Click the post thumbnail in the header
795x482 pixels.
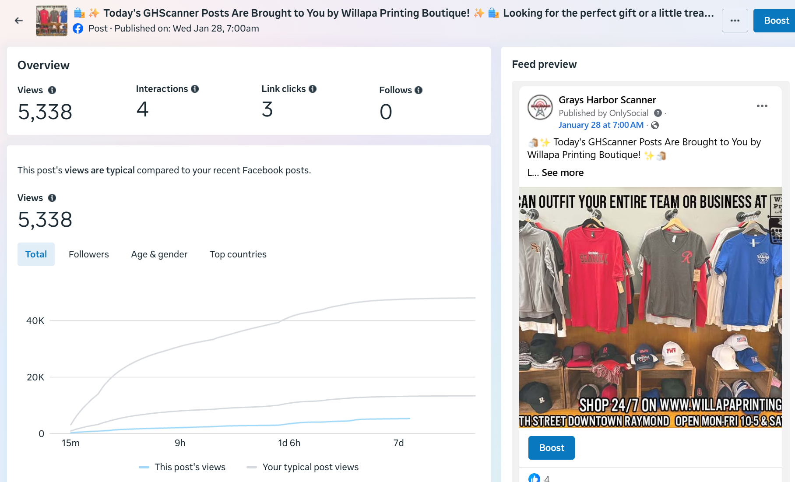click(x=52, y=21)
